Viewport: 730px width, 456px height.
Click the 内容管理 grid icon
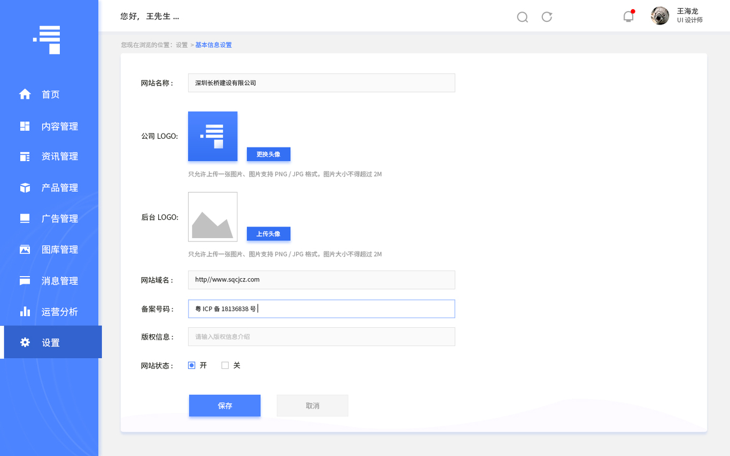click(x=25, y=126)
